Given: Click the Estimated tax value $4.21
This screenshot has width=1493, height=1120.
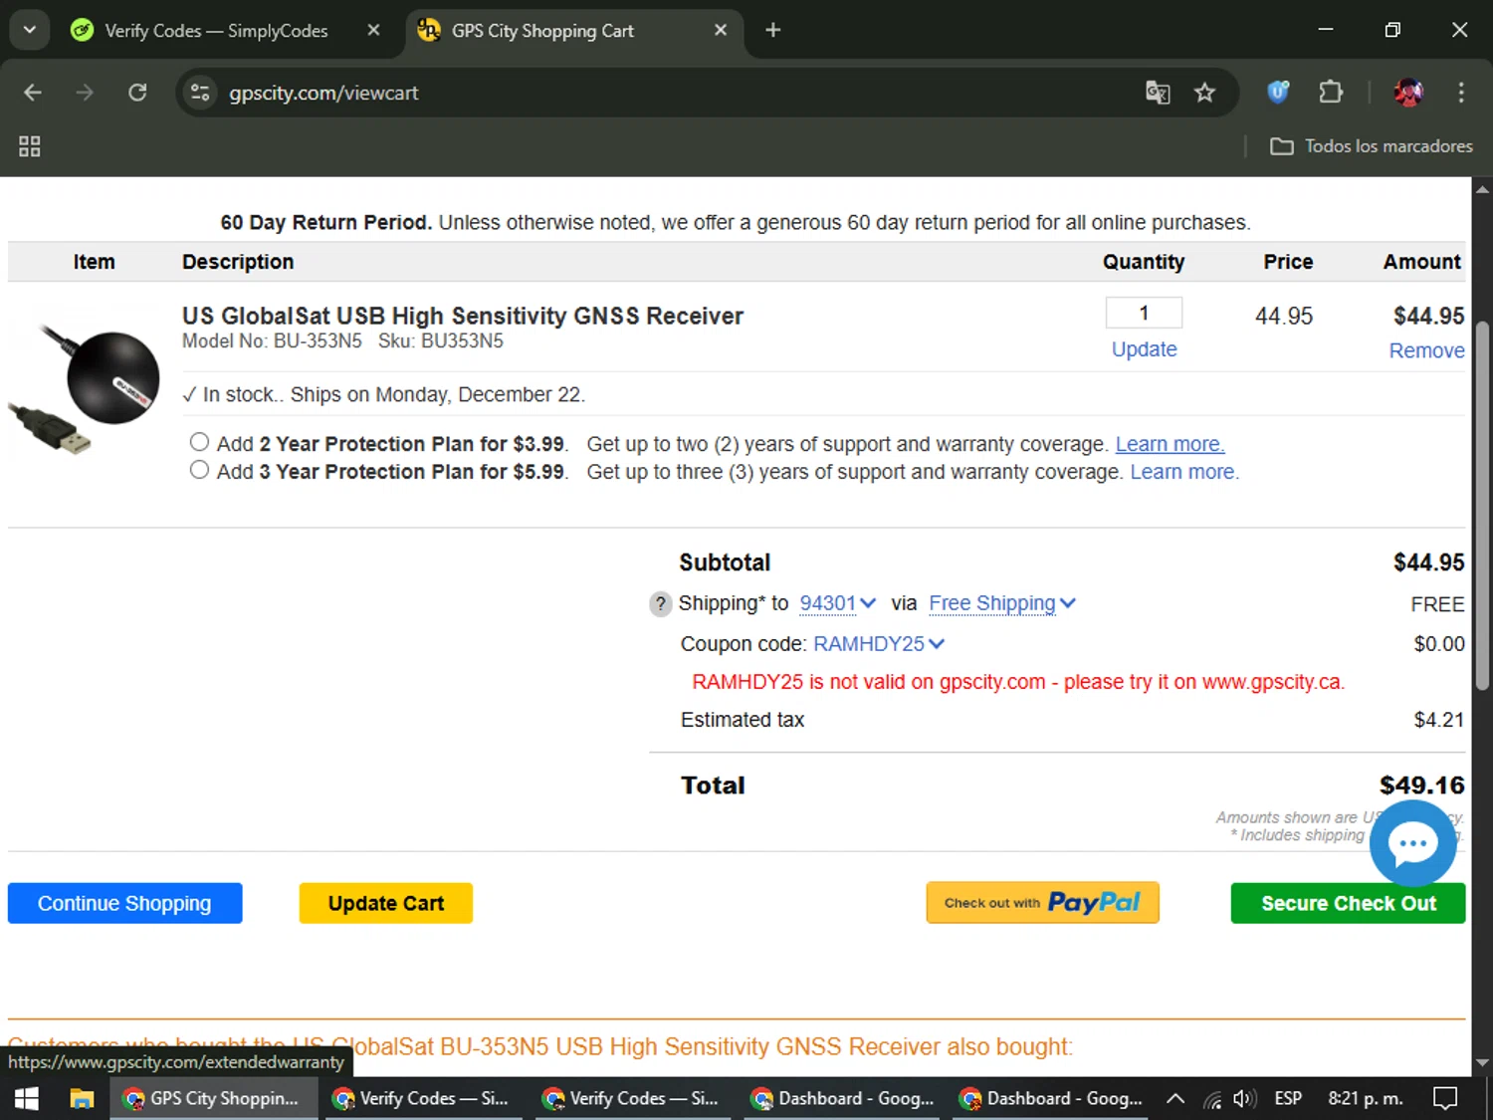Looking at the screenshot, I should click(1438, 720).
